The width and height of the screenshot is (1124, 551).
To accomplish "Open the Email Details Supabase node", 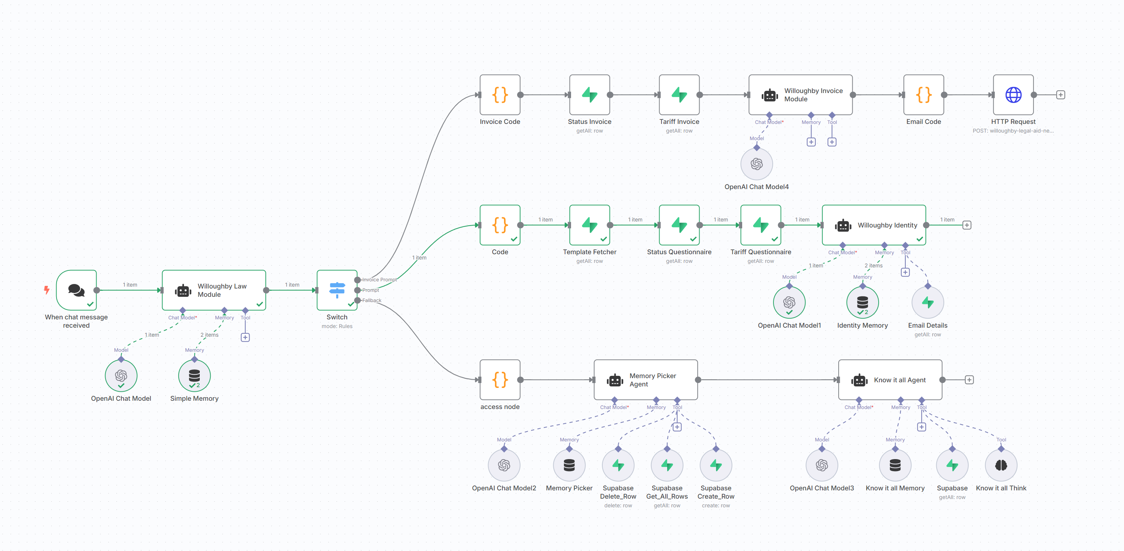I will (x=927, y=302).
